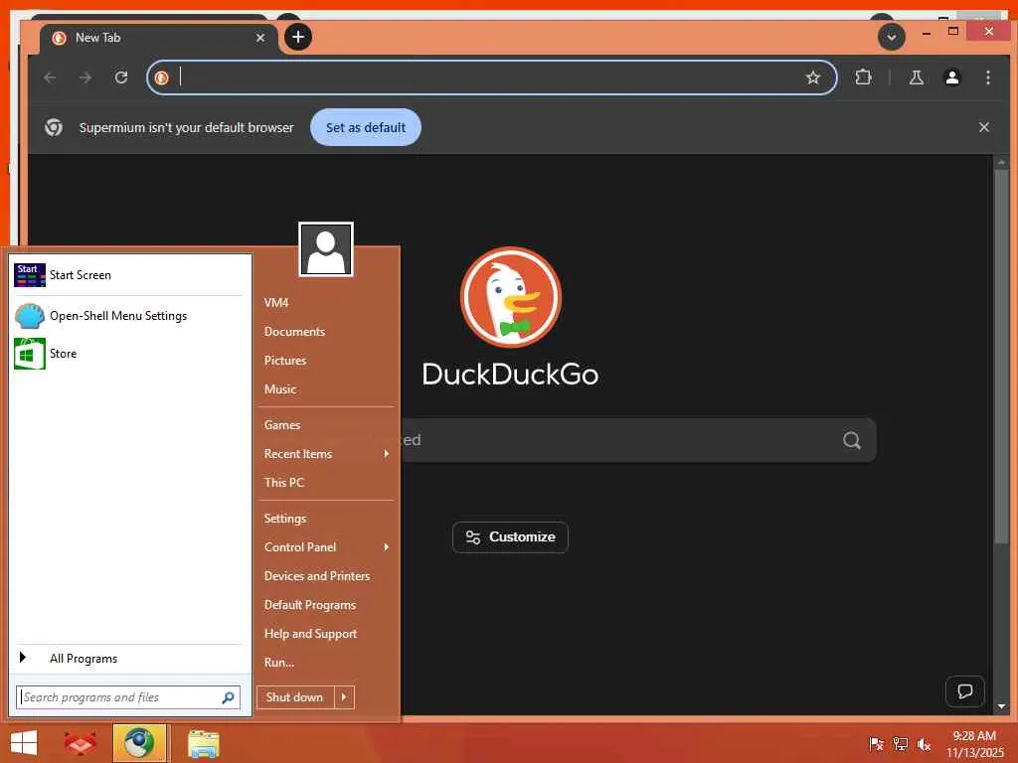The image size is (1018, 763).
Task: Expand the Control Panel submenu arrow
Action: 387,547
